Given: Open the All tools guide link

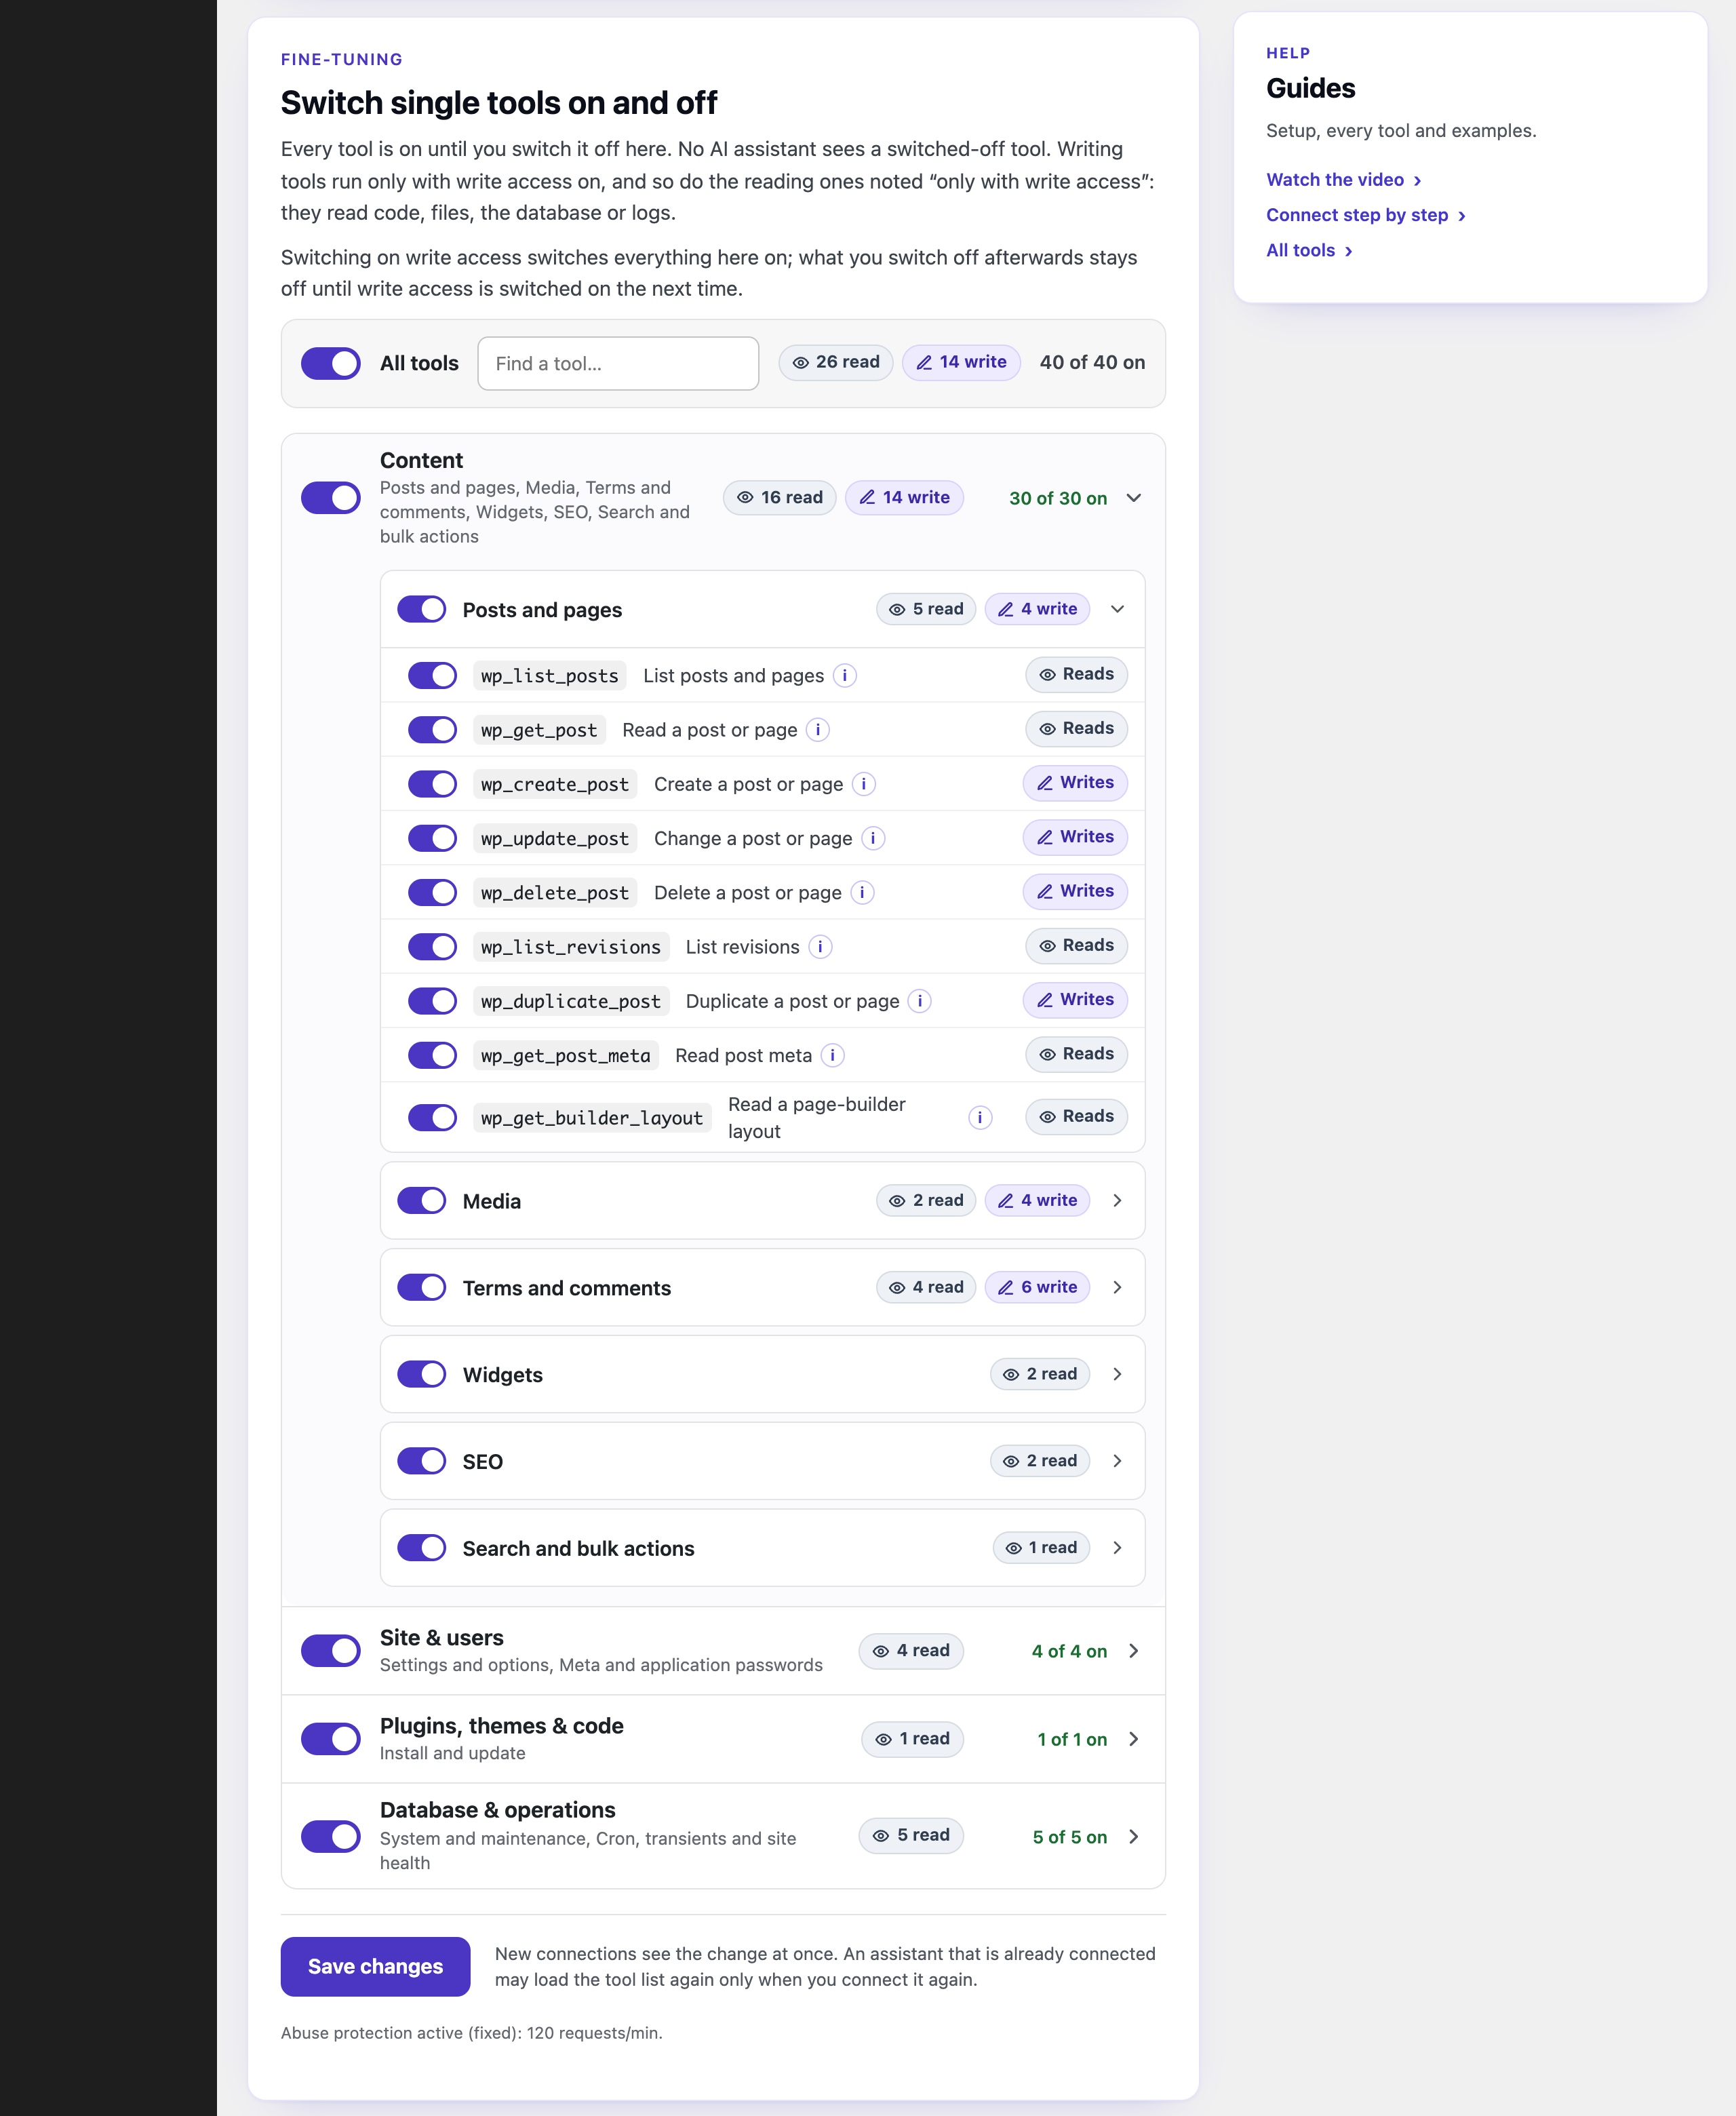Looking at the screenshot, I should (x=1309, y=251).
